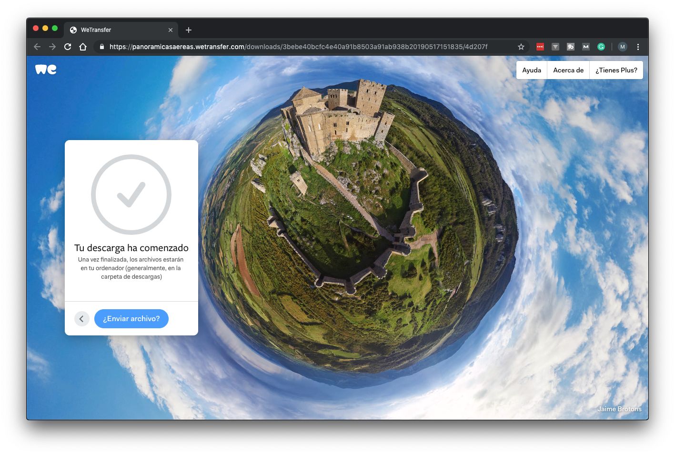
Task: View site security lock info
Action: click(x=101, y=47)
